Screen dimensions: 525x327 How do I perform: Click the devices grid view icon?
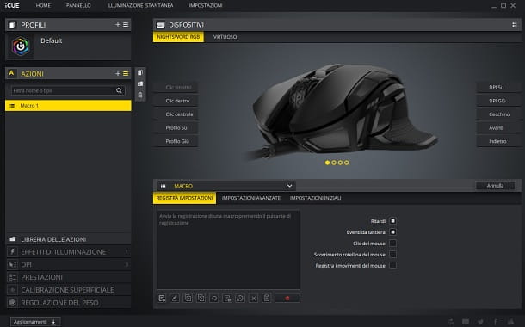(515, 25)
